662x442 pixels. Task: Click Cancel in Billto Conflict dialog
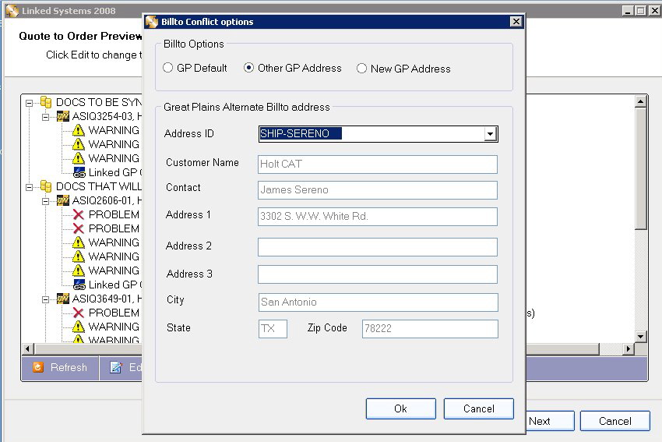click(479, 408)
